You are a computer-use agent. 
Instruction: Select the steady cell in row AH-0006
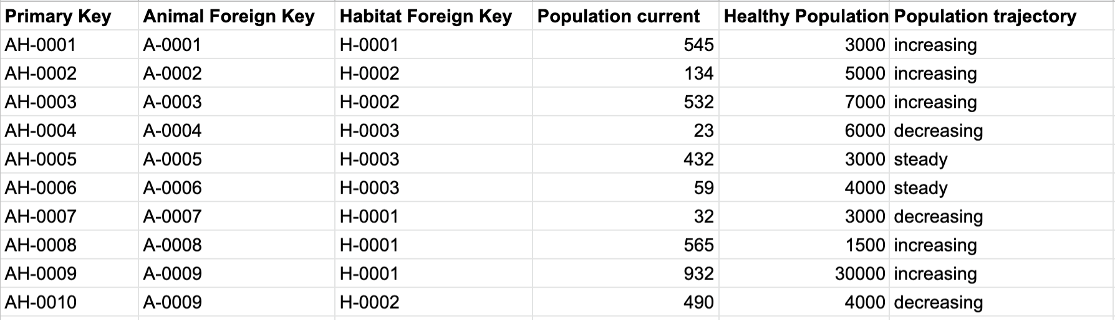coord(1002,188)
